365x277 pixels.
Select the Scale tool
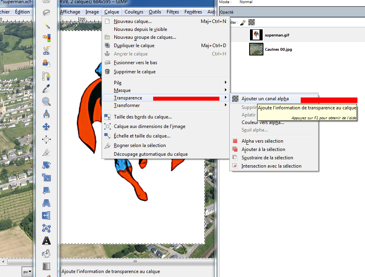pos(46,178)
